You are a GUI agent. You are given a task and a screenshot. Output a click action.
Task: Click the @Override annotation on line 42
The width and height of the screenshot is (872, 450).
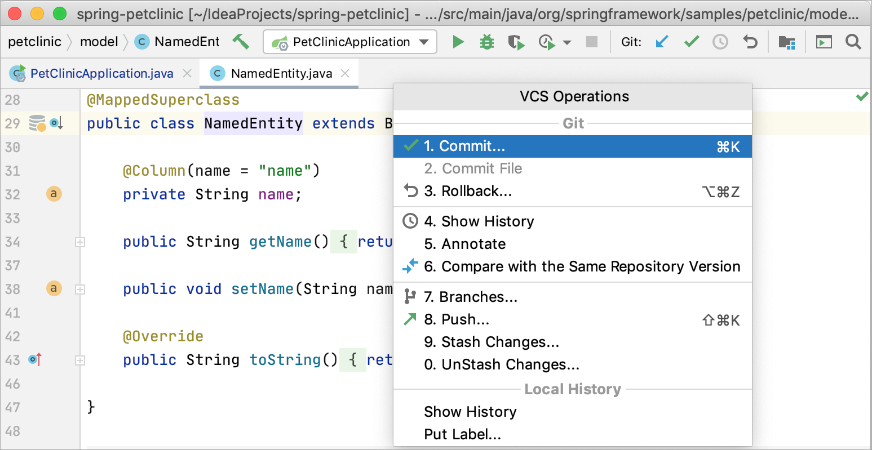pos(163,336)
